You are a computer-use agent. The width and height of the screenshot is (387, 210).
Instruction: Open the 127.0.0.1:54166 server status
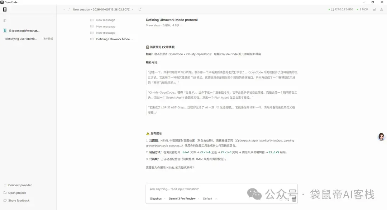341,9
